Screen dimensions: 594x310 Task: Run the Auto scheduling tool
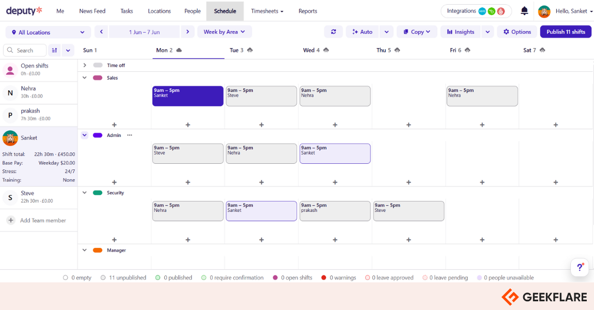(x=362, y=32)
